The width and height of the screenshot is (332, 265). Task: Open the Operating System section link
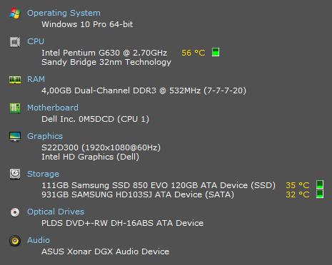click(x=64, y=13)
